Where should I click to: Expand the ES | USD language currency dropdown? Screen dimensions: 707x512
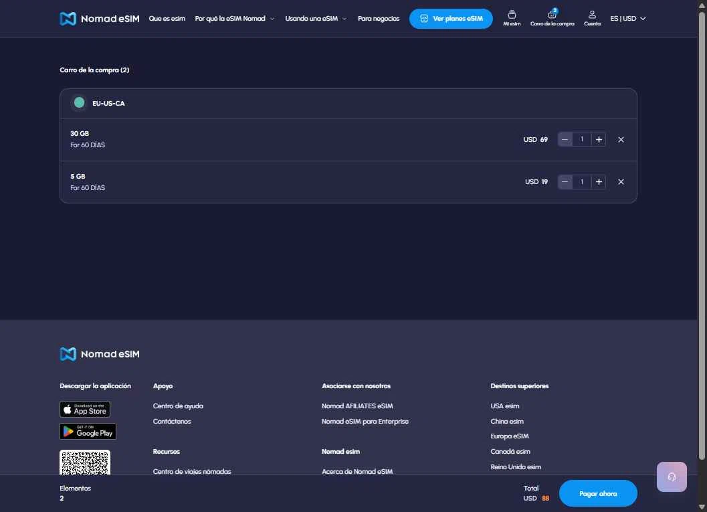click(x=627, y=19)
